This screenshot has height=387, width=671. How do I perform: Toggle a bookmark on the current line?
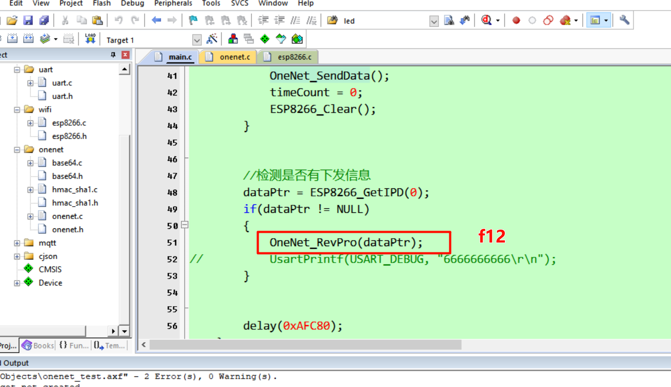pyautogui.click(x=193, y=20)
